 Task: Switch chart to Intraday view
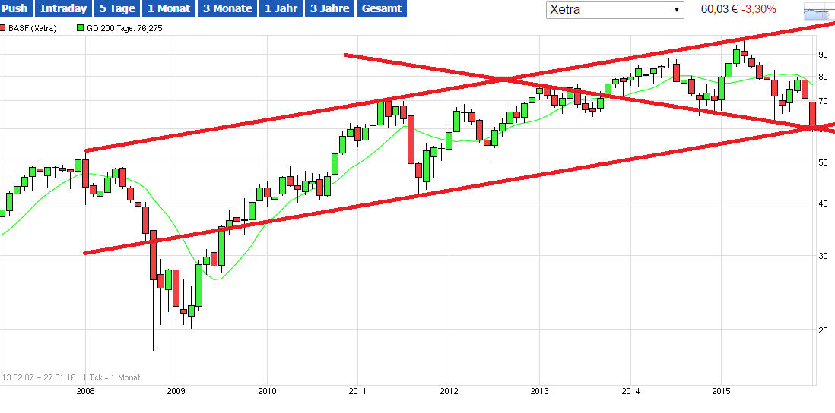point(63,8)
